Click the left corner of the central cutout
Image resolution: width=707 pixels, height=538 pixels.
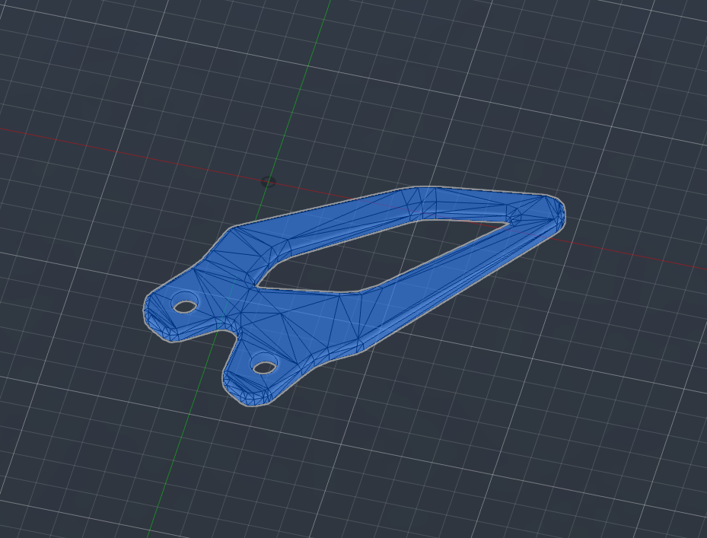tap(259, 287)
